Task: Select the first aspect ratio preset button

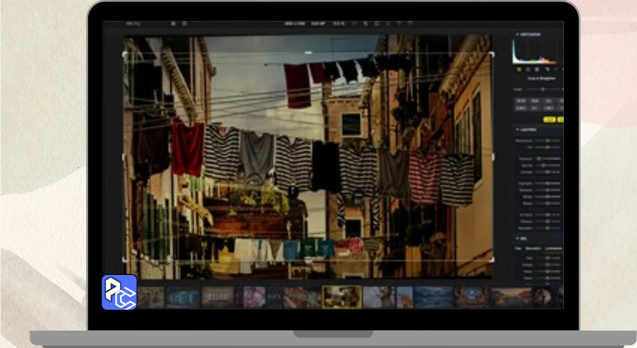Action: (x=521, y=101)
